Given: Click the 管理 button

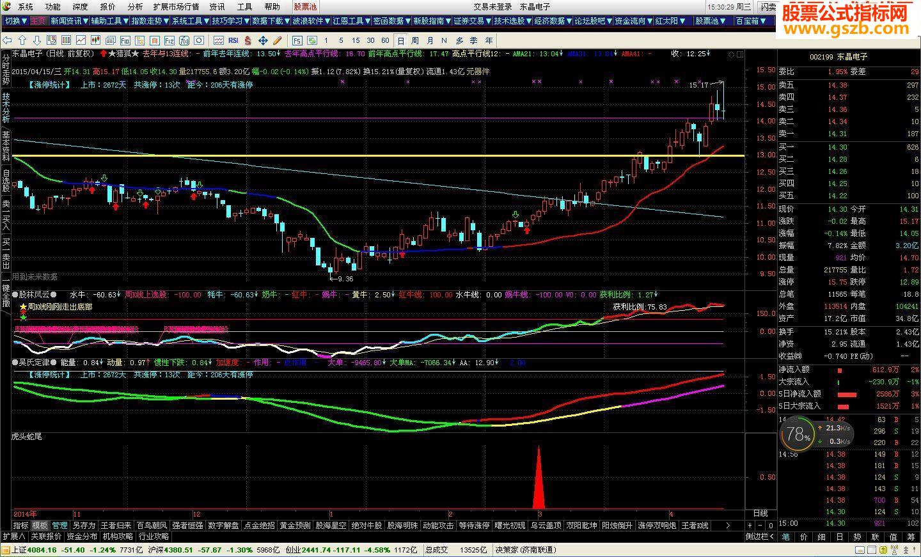Looking at the screenshot, I should [x=59, y=526].
